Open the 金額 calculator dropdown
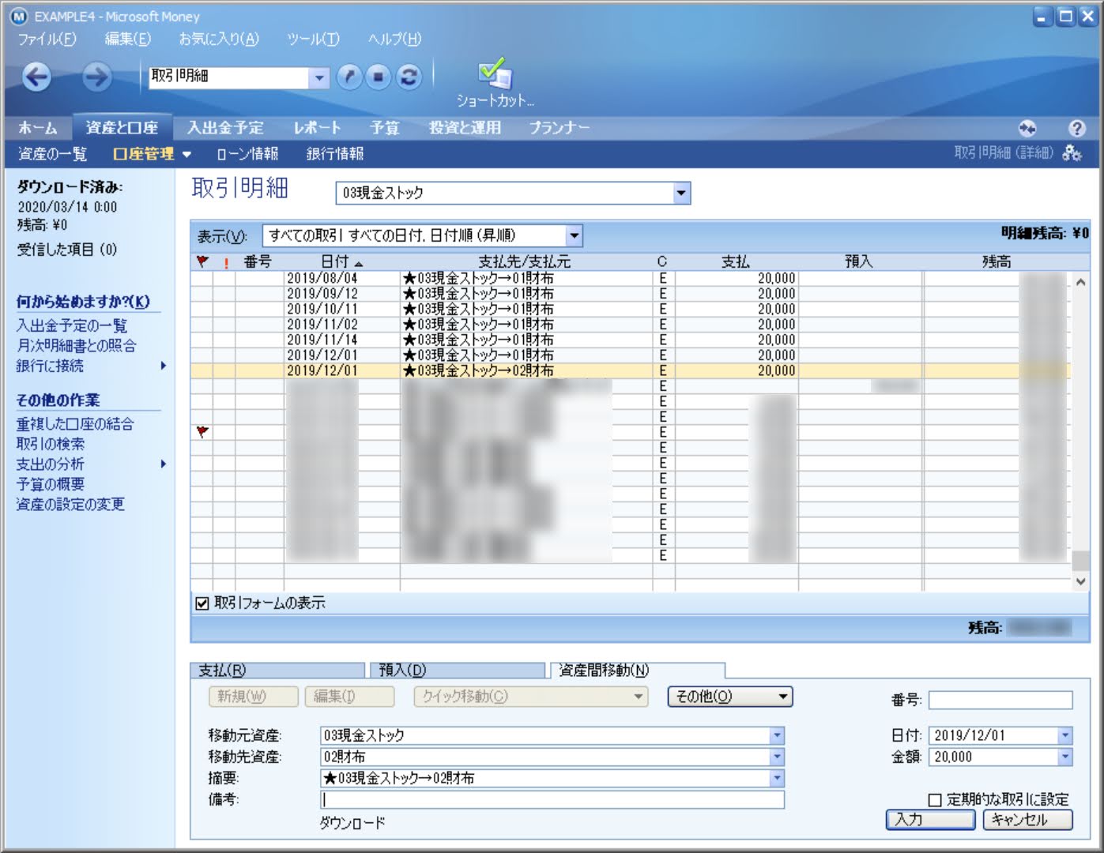The width and height of the screenshot is (1104, 853). tap(1065, 757)
